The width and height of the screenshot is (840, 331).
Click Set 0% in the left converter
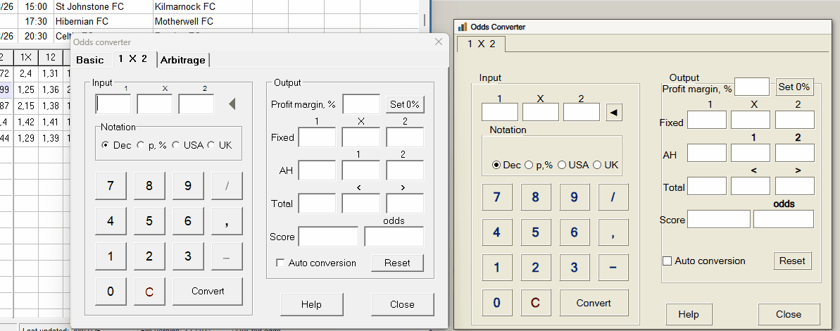(405, 104)
